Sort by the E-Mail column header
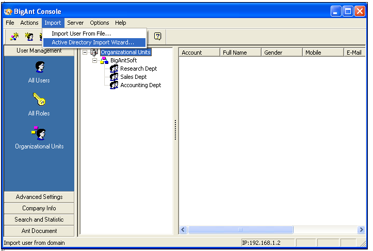The image size is (373, 251). pos(354,53)
